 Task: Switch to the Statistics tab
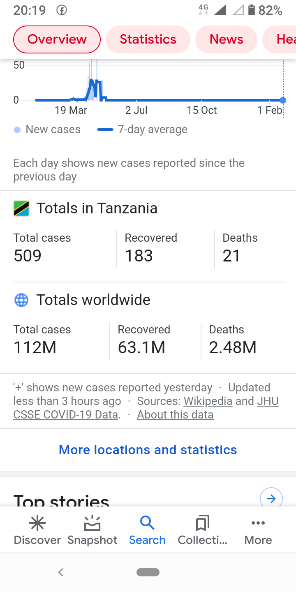148,39
